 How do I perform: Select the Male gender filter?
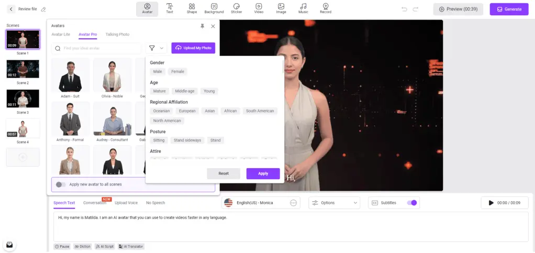click(158, 72)
